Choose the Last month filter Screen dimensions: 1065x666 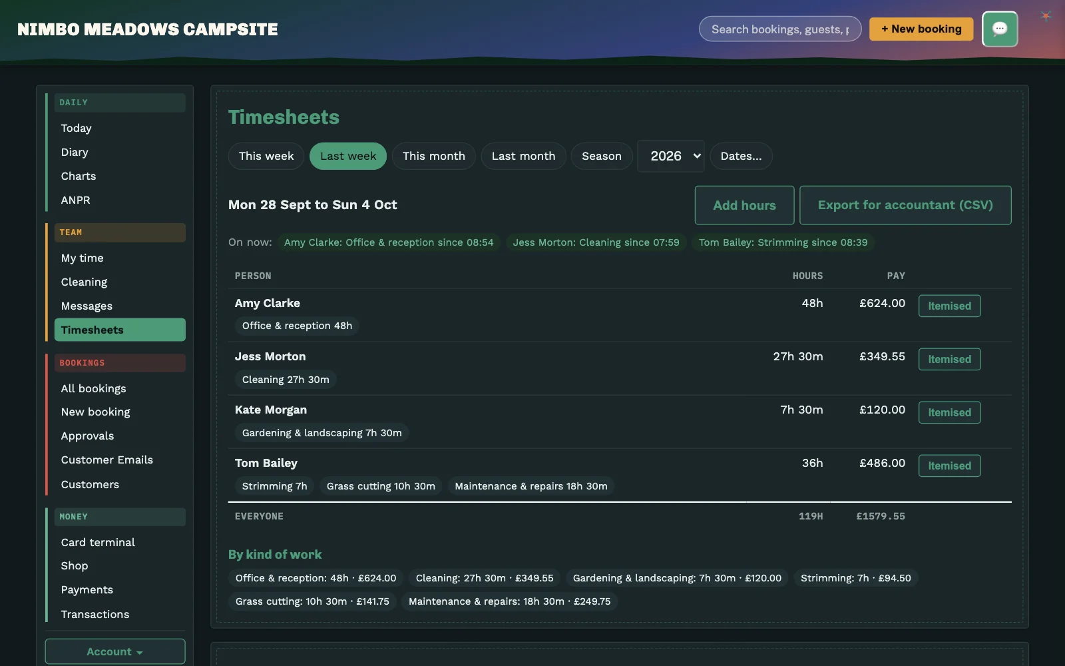click(523, 156)
